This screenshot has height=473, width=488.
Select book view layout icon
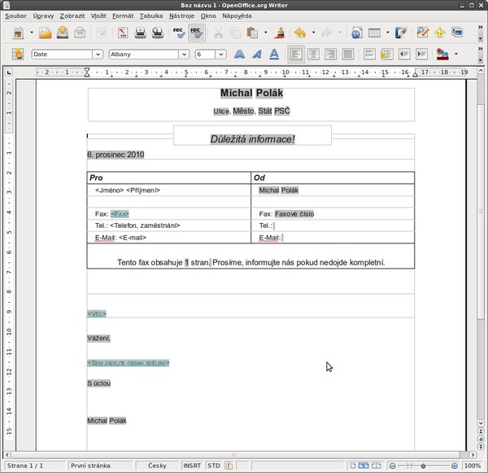point(376,466)
